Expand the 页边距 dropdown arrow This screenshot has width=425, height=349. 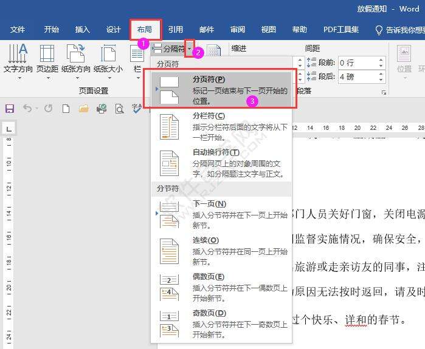(48, 78)
